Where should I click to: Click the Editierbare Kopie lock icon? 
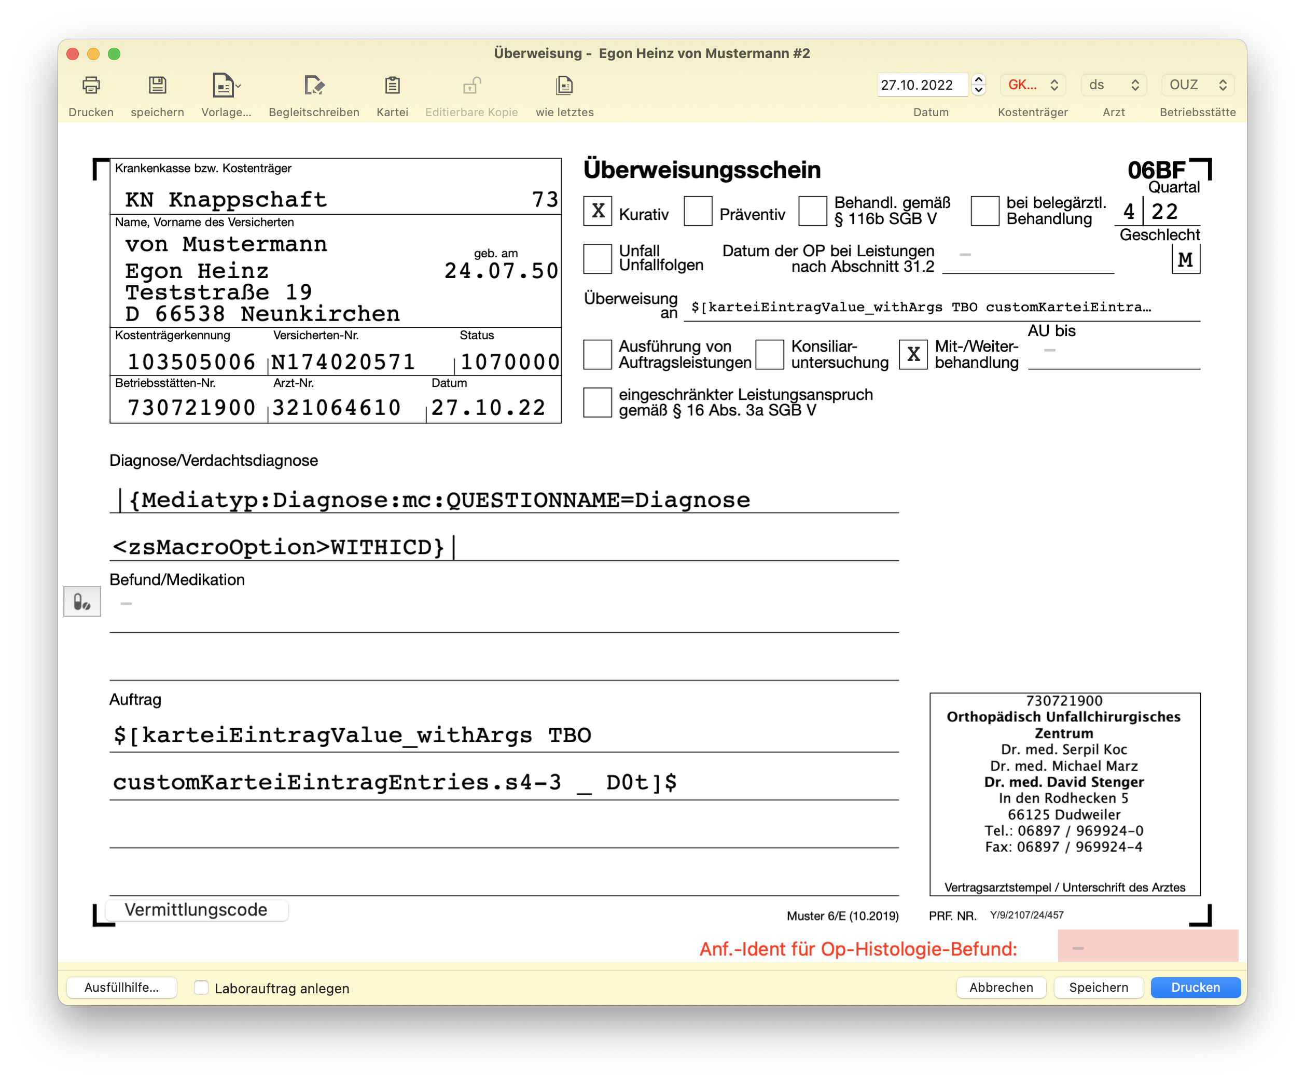471,85
